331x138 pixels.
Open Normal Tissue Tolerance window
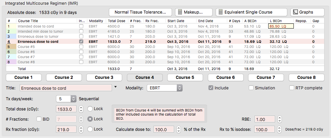140,12
